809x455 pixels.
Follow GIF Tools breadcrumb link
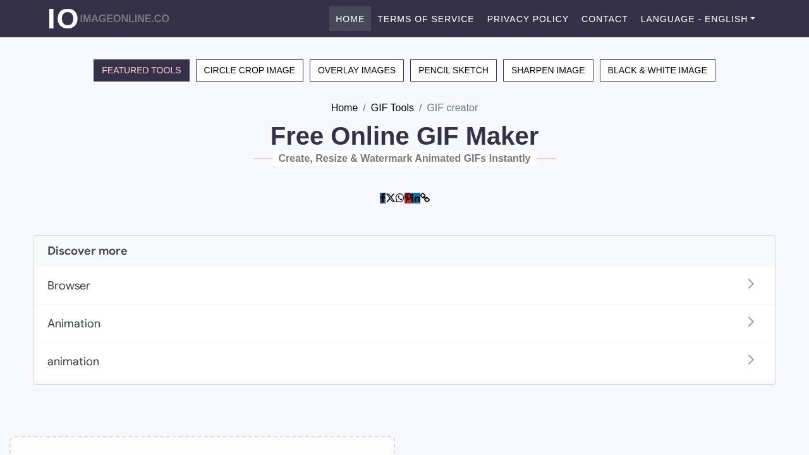tap(392, 108)
